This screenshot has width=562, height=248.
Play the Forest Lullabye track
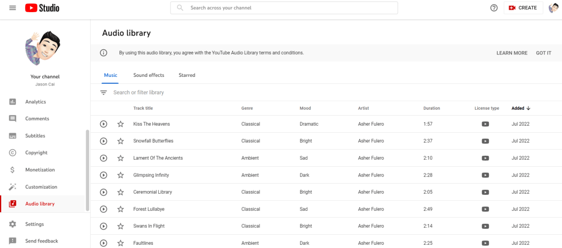click(103, 209)
